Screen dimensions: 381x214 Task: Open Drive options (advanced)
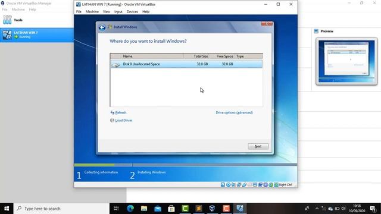(x=234, y=112)
